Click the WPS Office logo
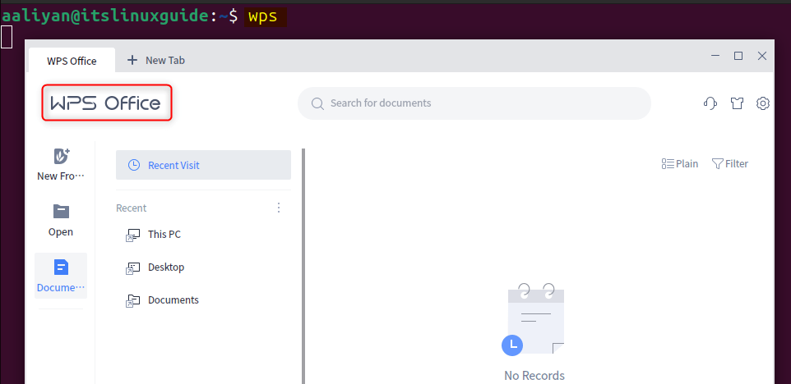Image resolution: width=791 pixels, height=384 pixels. pos(106,103)
